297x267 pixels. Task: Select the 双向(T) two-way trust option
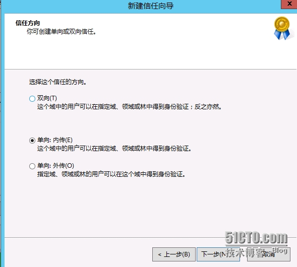click(32, 98)
